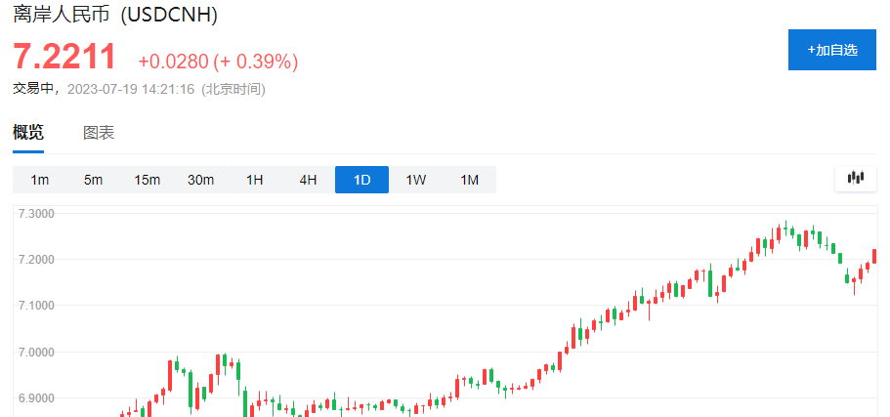This screenshot has width=890, height=417.
Task: Click the 离岸人民币 (USDCNH) title
Action: tap(115, 15)
